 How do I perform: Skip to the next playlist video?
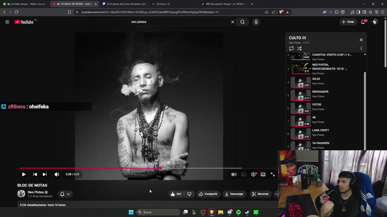tap(45, 174)
